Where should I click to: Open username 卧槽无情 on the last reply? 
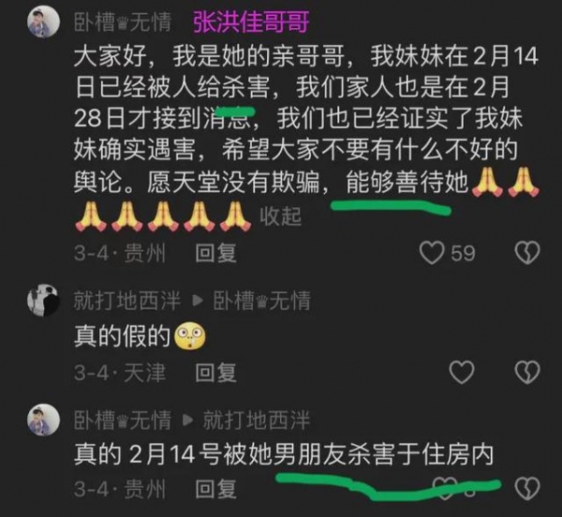pyautogui.click(x=123, y=420)
